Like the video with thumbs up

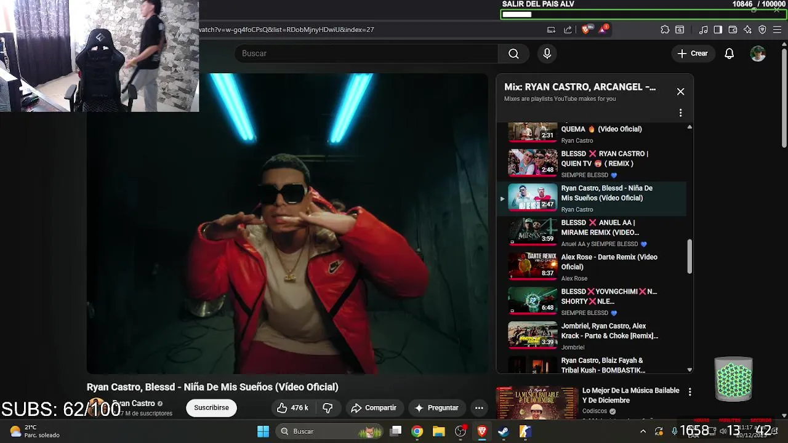[292, 408]
